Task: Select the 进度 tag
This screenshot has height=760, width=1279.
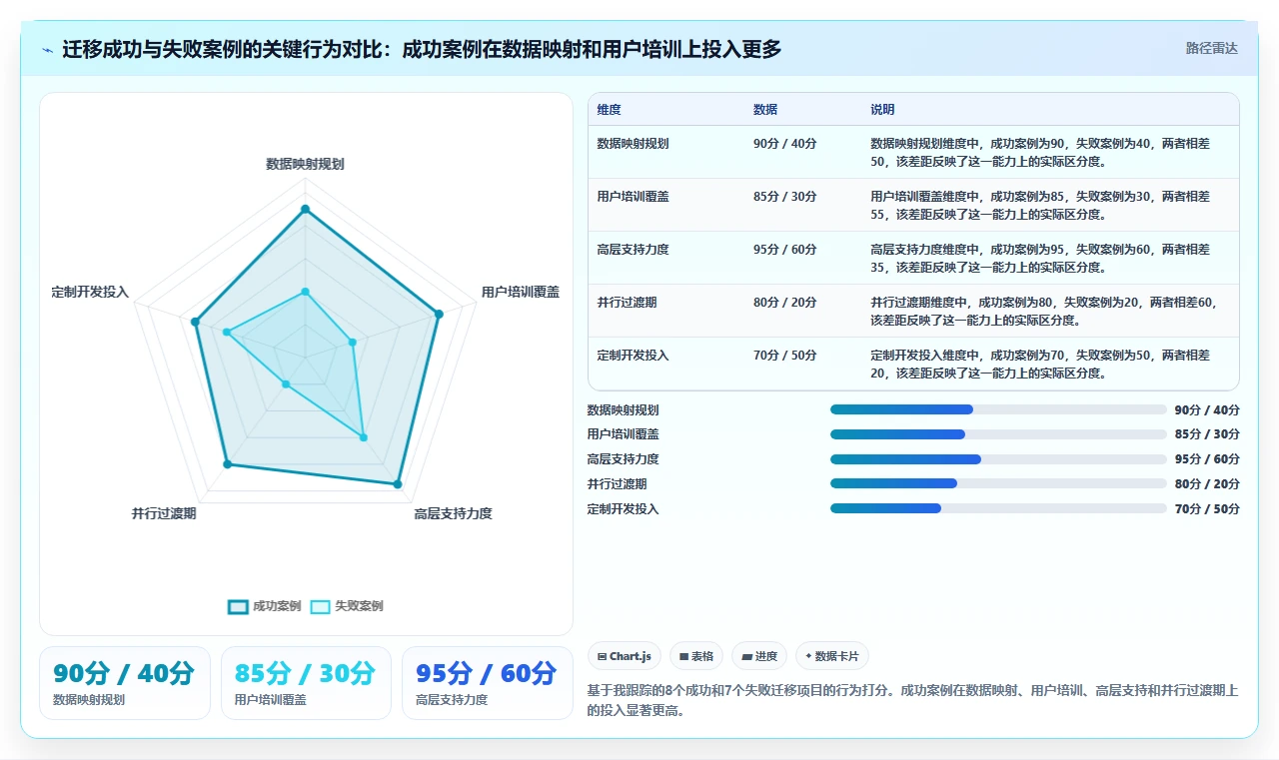Action: pyautogui.click(x=759, y=656)
